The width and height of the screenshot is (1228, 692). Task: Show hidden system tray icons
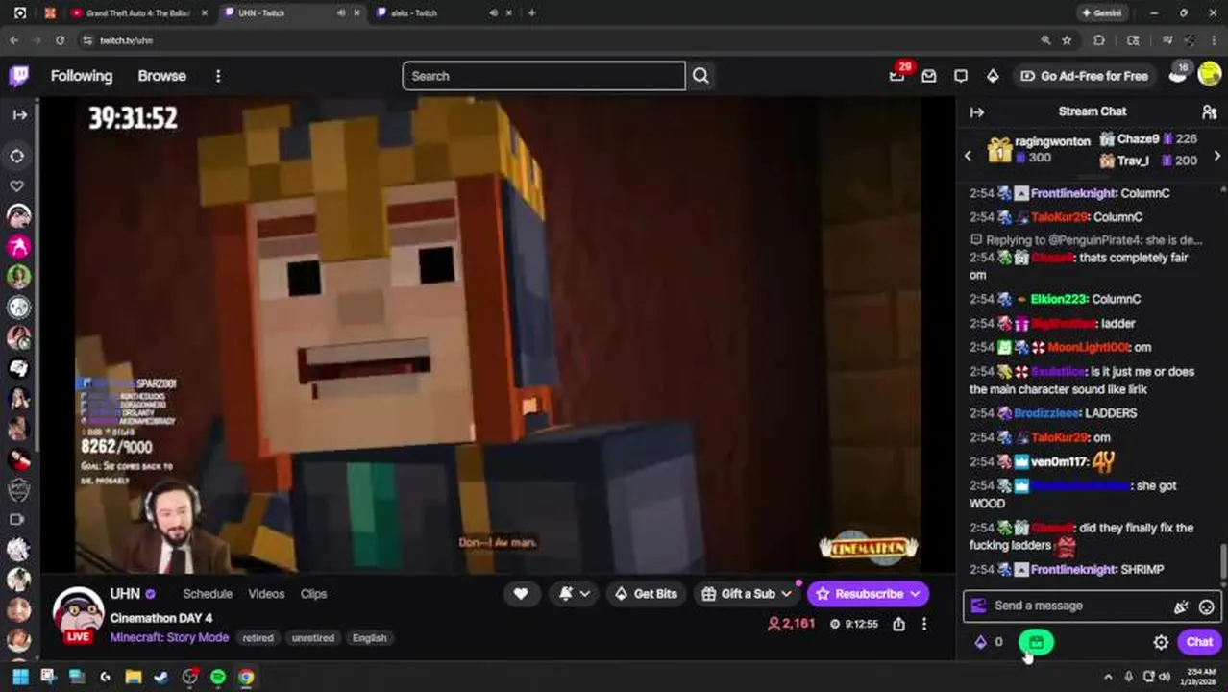(1108, 677)
